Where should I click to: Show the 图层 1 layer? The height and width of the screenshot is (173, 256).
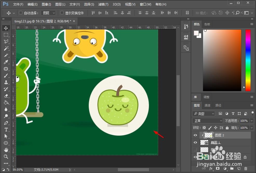[195, 150]
